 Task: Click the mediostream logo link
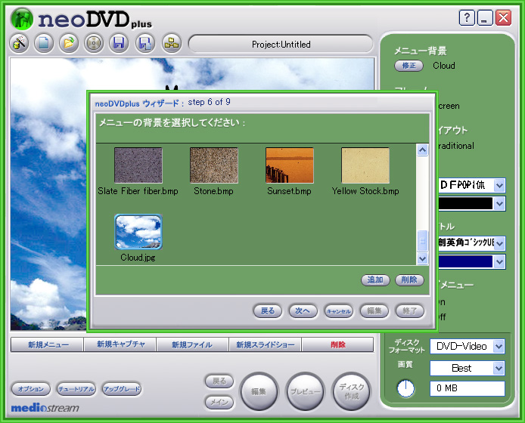click(x=45, y=408)
